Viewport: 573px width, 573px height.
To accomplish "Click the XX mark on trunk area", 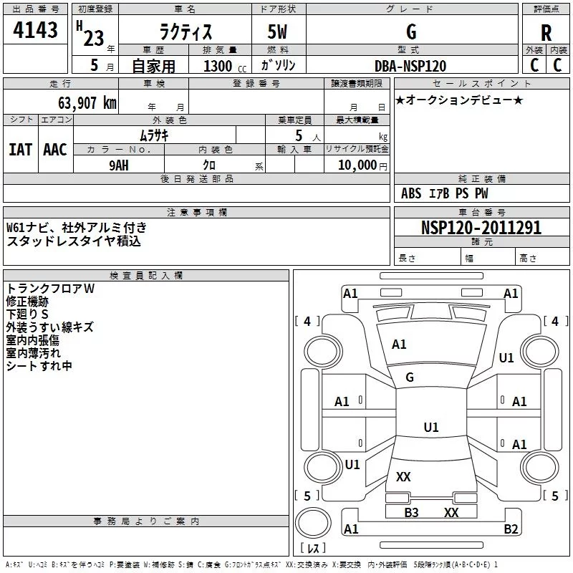I will pyautogui.click(x=403, y=476).
